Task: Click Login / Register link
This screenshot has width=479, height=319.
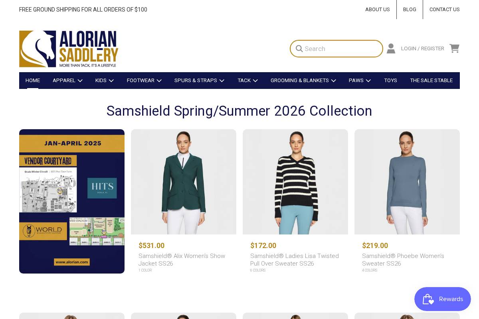Action: coord(422,49)
